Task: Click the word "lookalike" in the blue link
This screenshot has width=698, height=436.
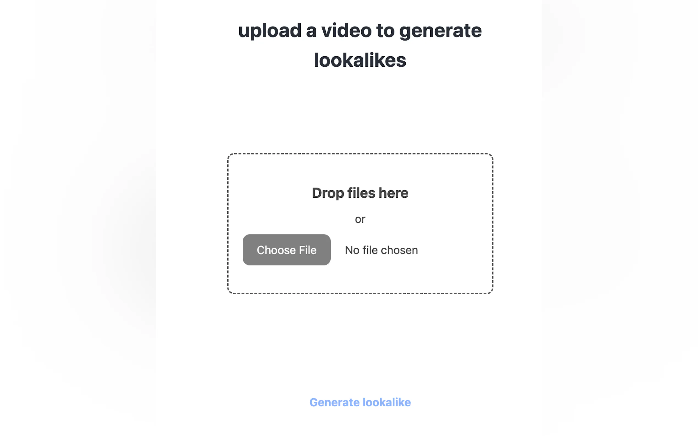Action: [x=387, y=402]
